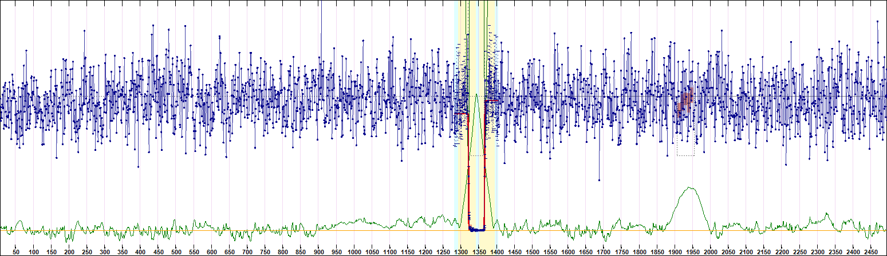
Task: Click the x-axis label 1000
Action: [x=354, y=252]
